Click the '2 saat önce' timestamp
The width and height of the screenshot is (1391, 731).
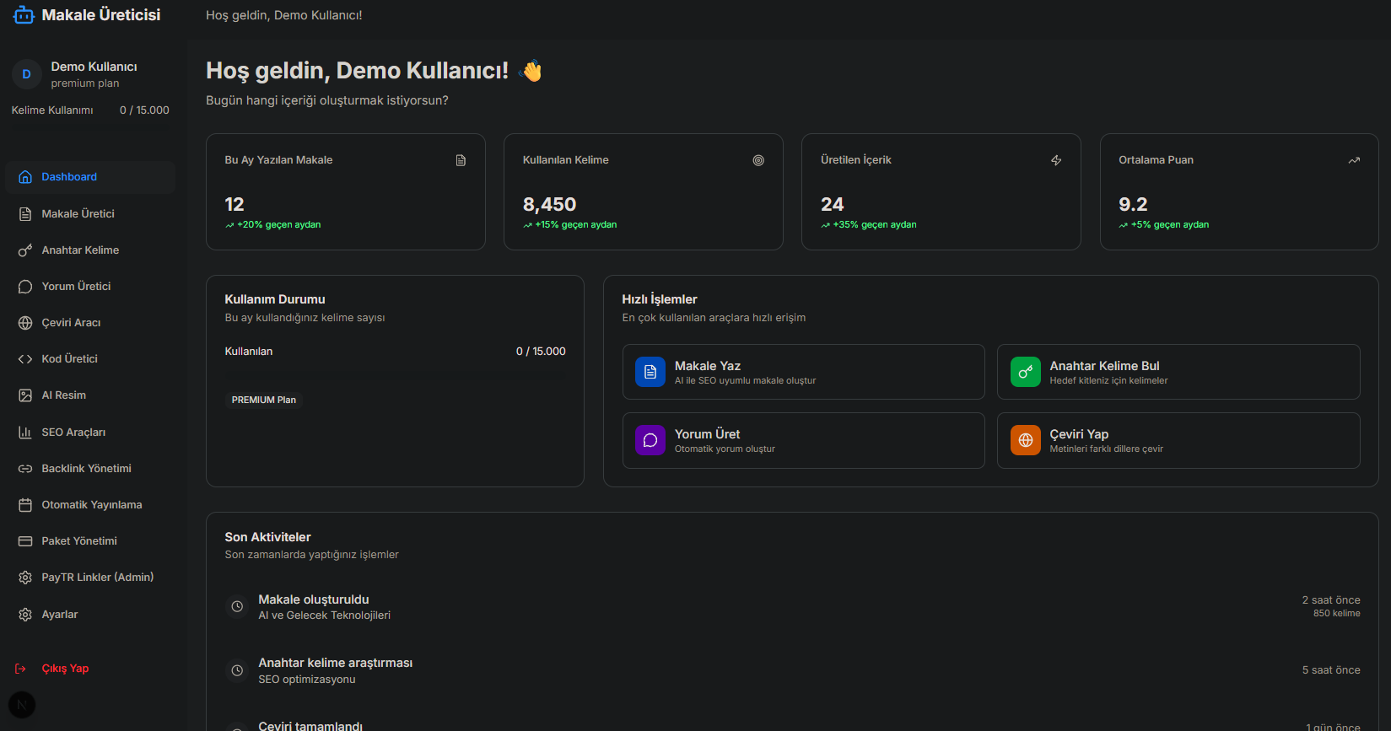[1331, 600]
